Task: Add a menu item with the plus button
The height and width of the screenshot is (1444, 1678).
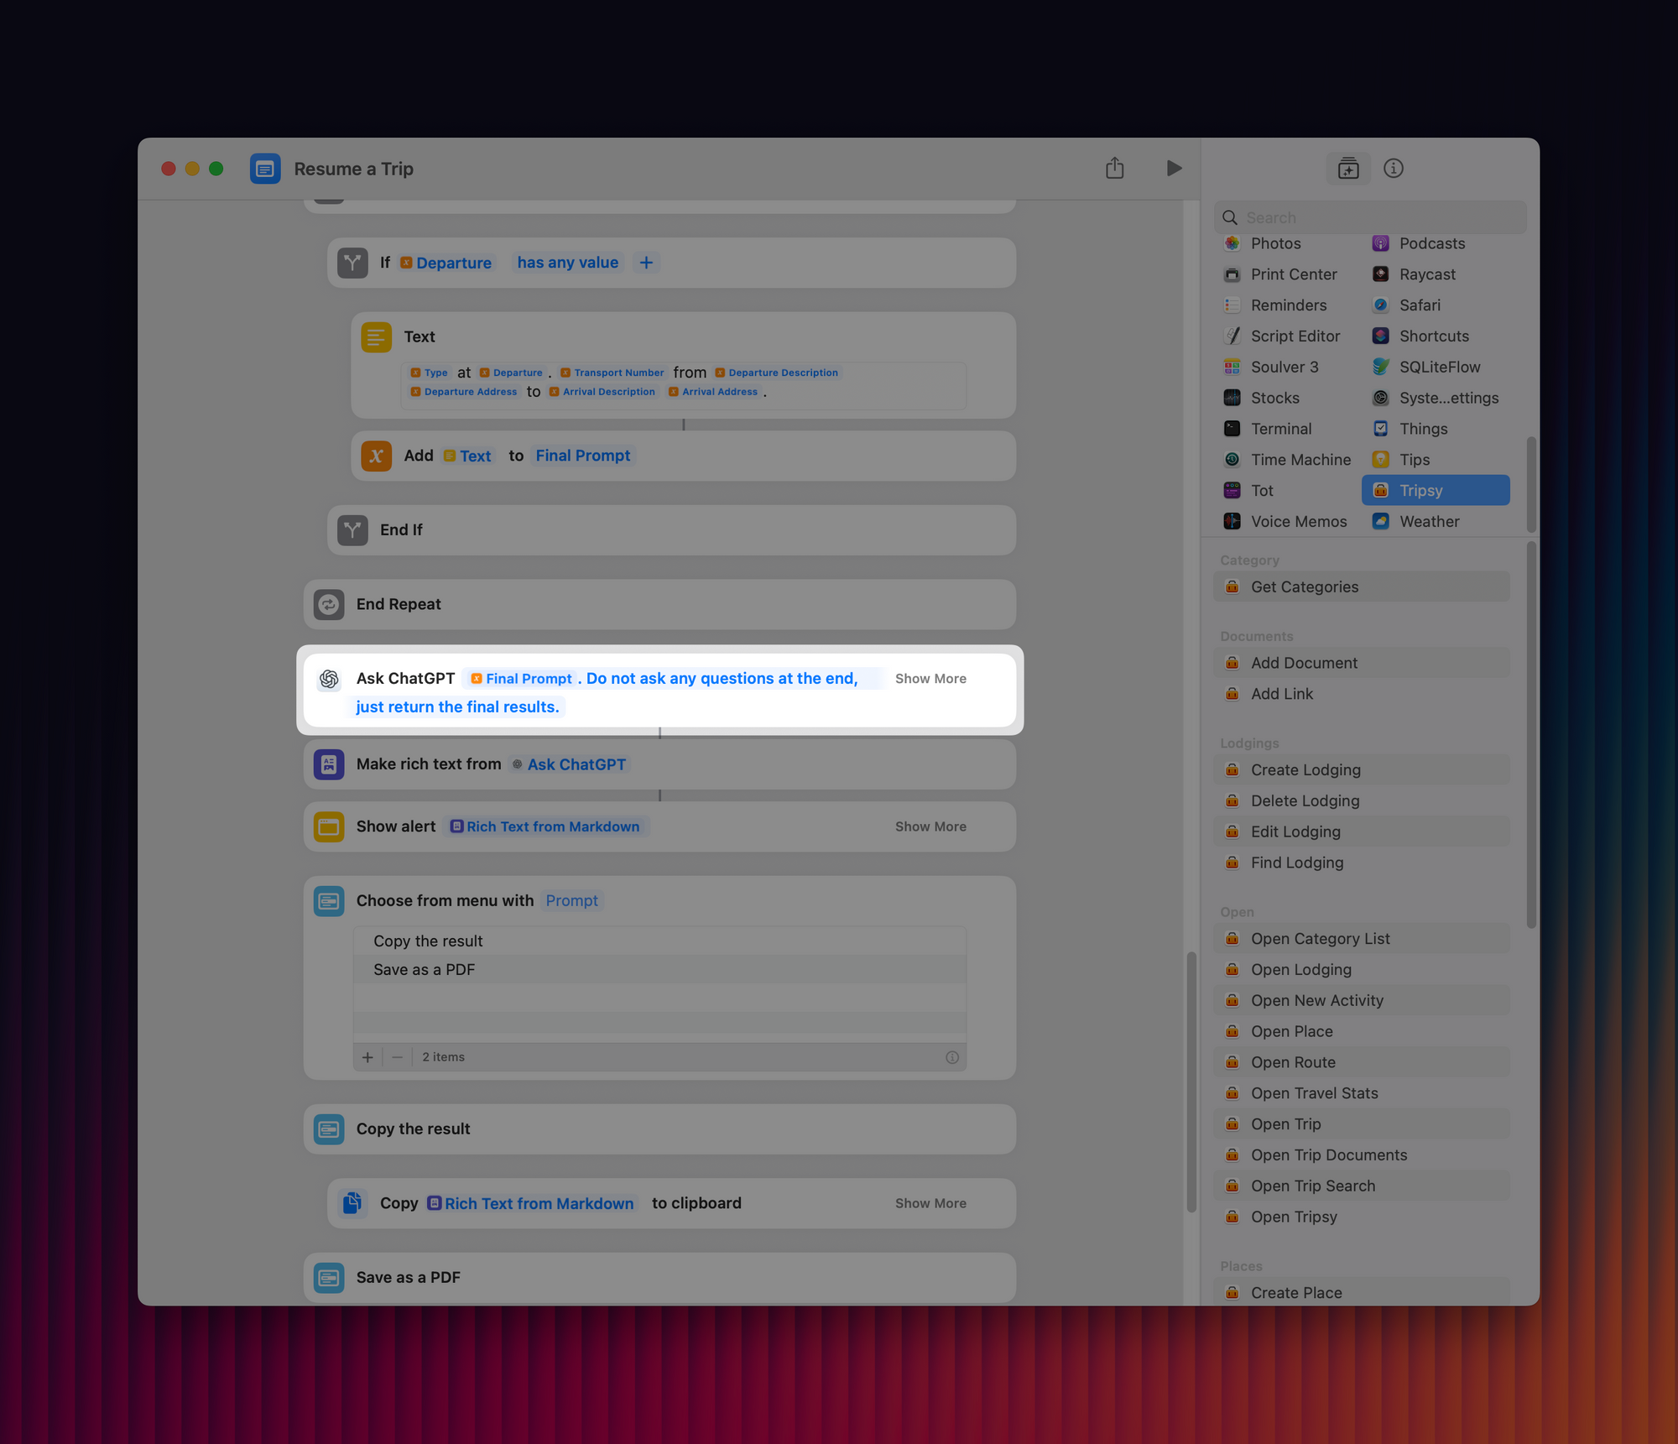Action: tap(367, 1057)
